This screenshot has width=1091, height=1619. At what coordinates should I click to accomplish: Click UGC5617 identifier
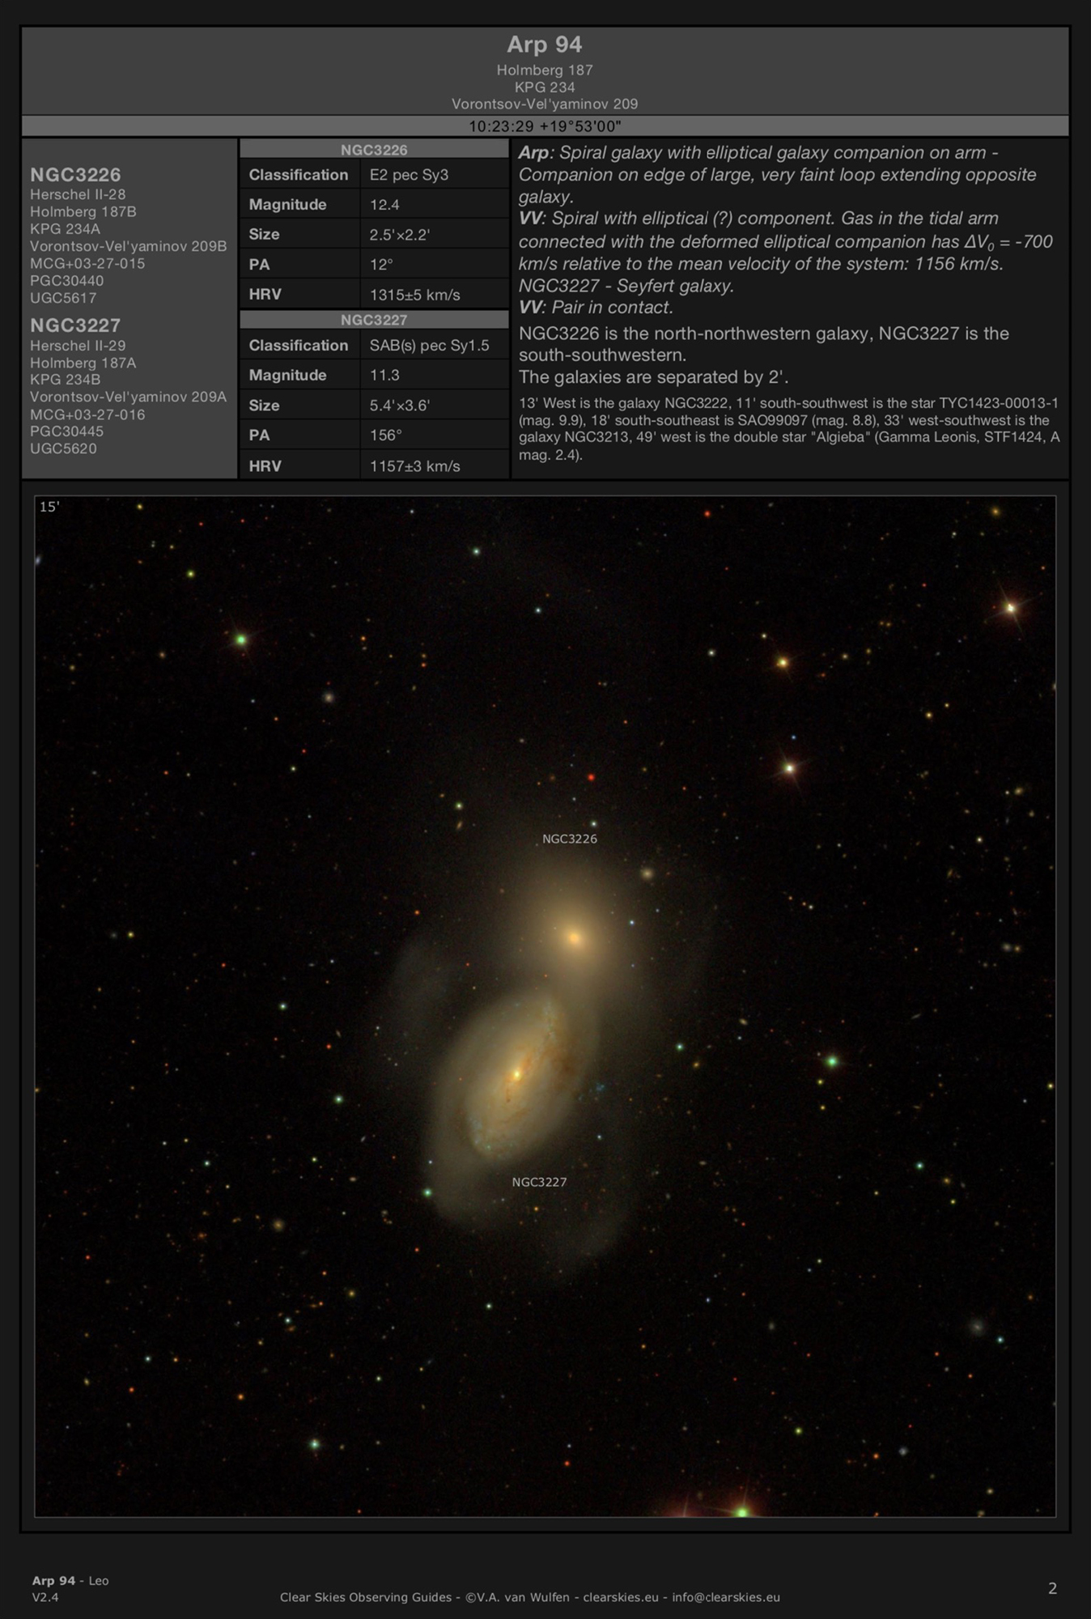[63, 298]
